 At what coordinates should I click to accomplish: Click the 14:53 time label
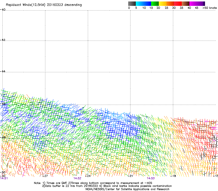151,178
